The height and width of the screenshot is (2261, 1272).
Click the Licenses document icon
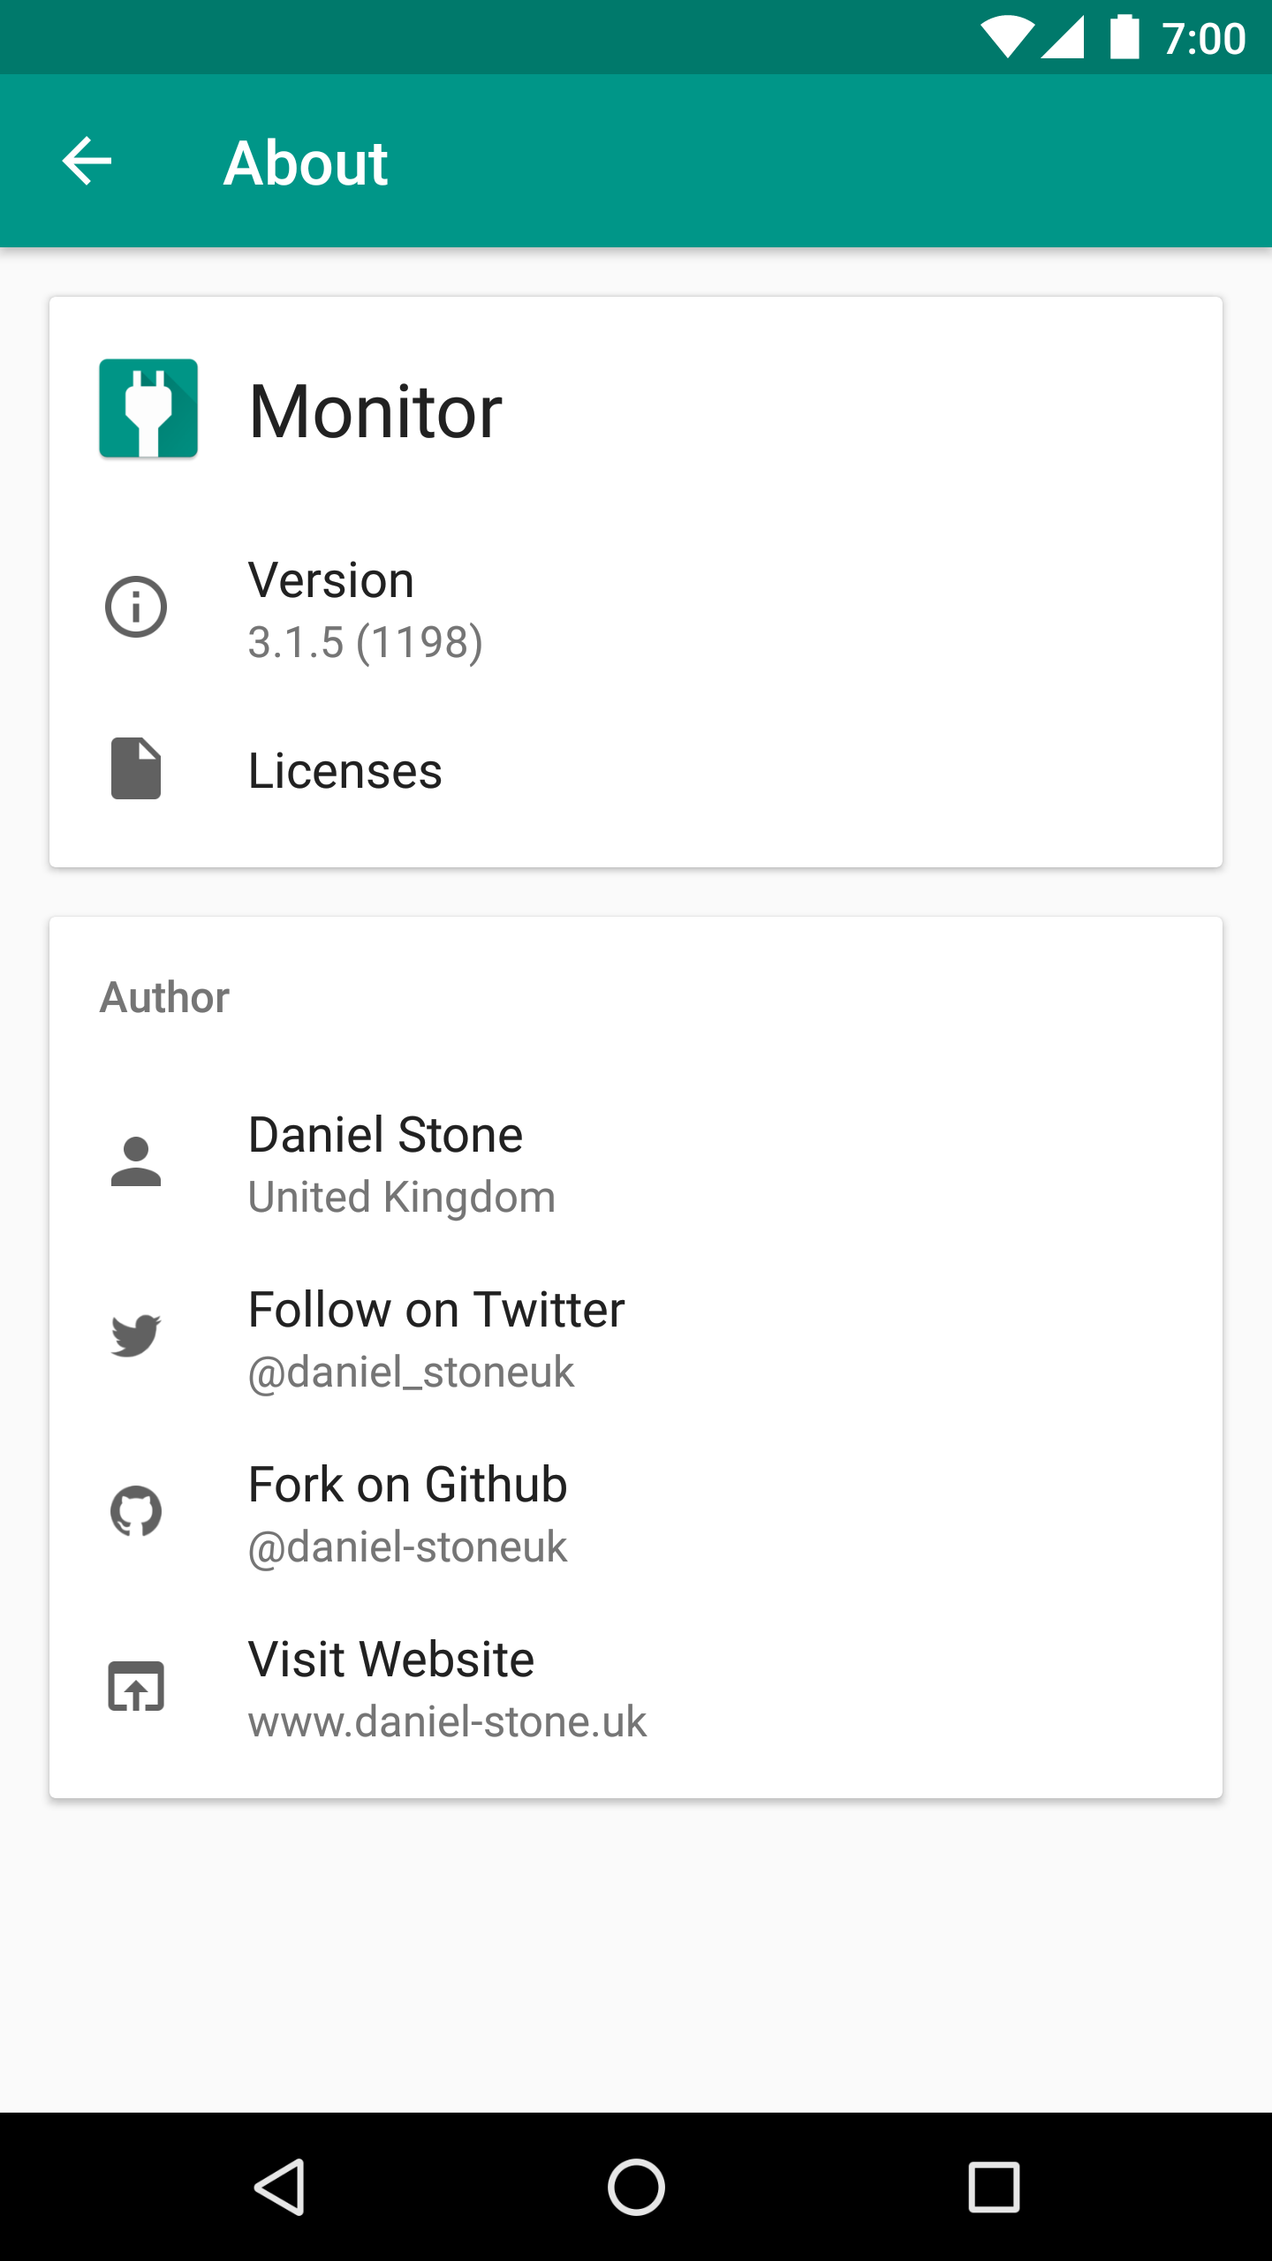pos(136,768)
